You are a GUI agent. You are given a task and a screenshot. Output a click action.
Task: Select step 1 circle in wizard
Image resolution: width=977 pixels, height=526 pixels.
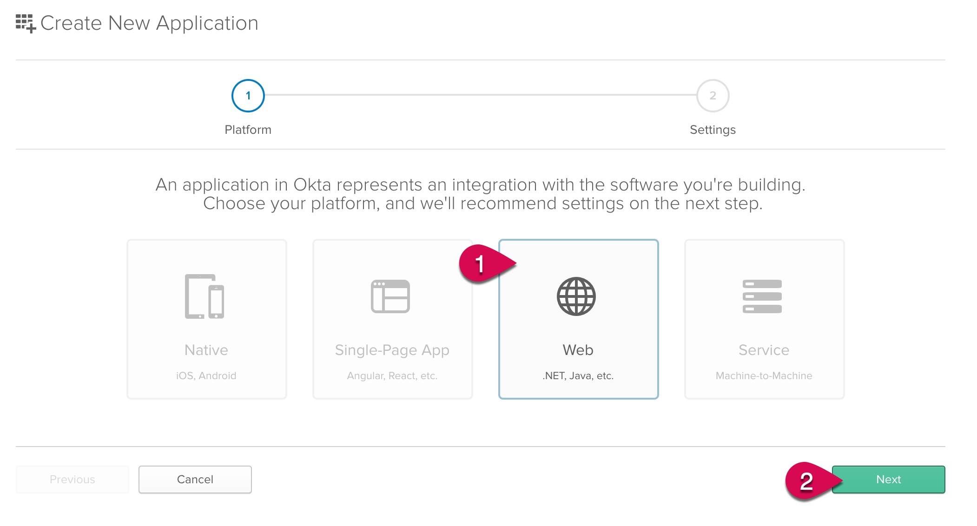click(248, 96)
